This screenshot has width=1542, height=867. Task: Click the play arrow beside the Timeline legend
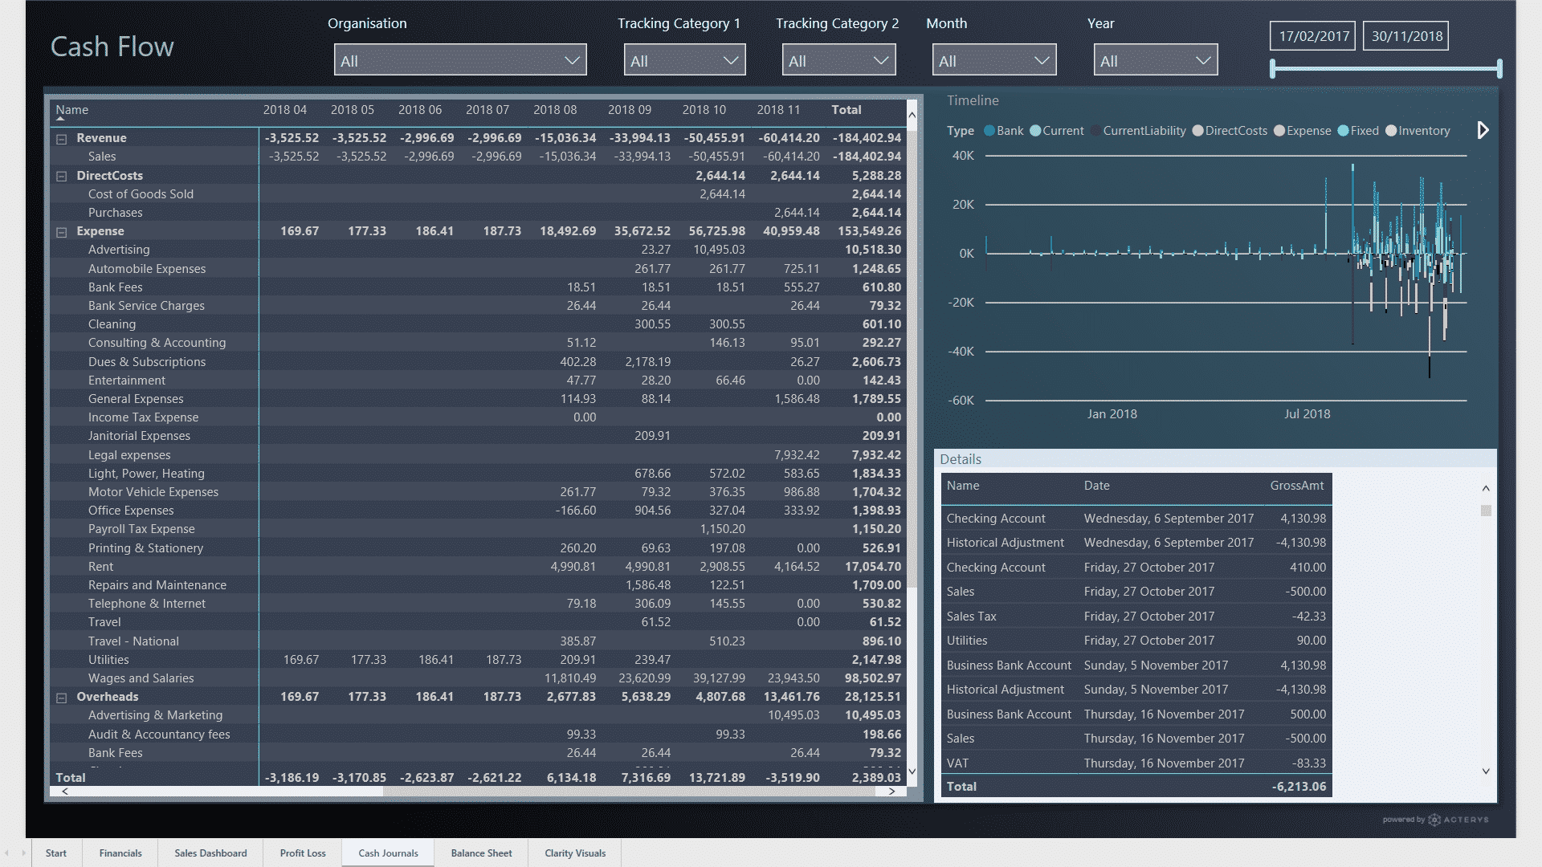1483,129
